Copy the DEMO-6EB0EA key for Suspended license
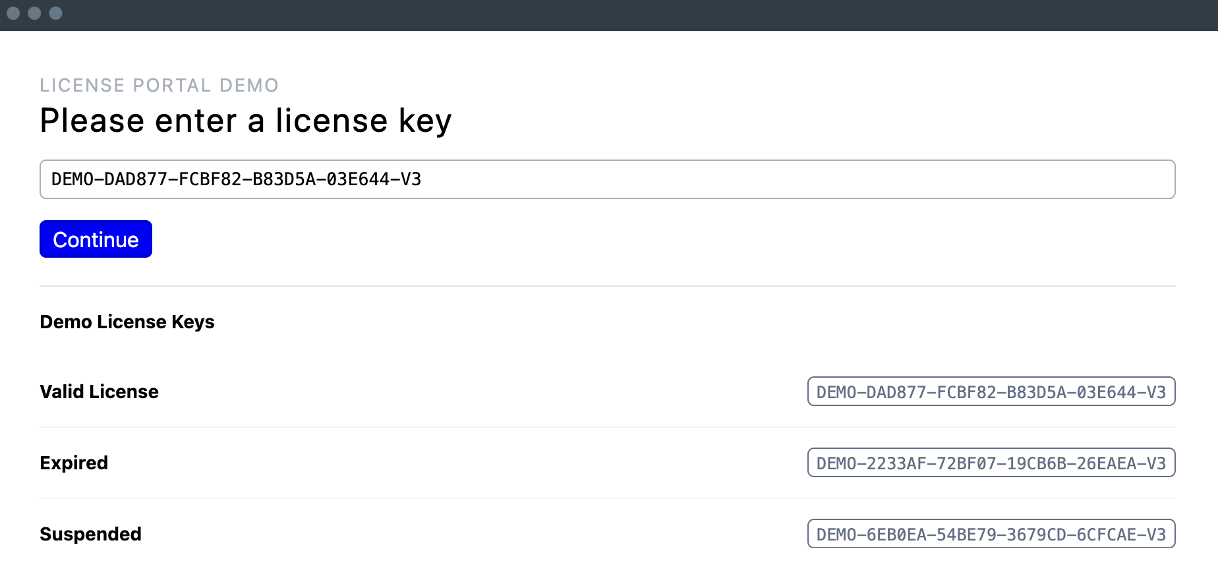 coord(991,533)
